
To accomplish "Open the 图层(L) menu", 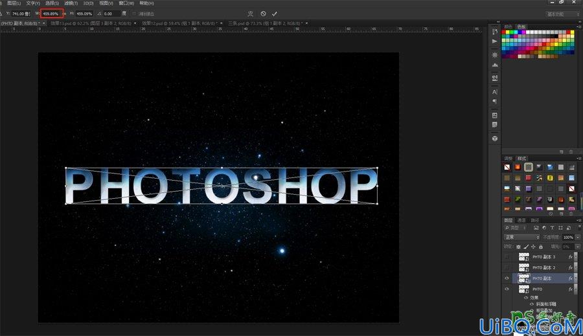I will [x=14, y=3].
